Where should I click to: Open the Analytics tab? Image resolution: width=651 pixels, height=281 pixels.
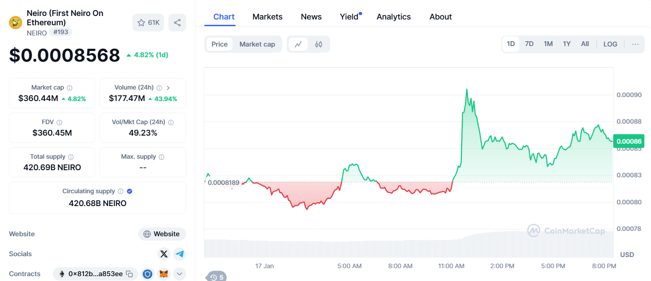pyautogui.click(x=394, y=17)
